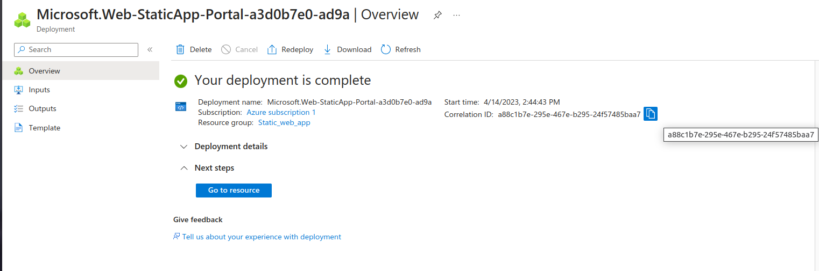Click the Download arrow icon
The width and height of the screenshot is (819, 271).
[x=327, y=49]
